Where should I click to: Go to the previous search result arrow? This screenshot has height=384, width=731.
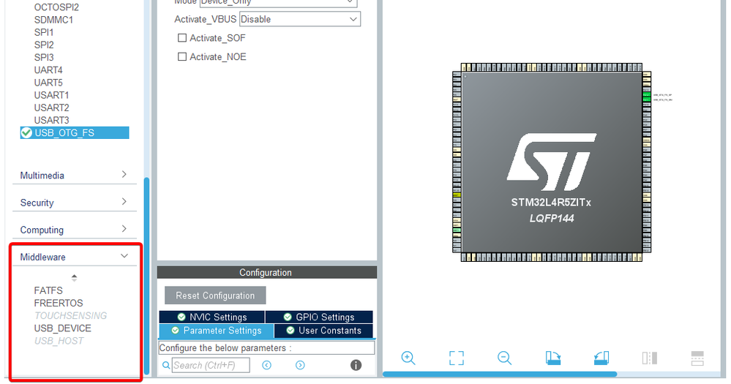click(266, 366)
